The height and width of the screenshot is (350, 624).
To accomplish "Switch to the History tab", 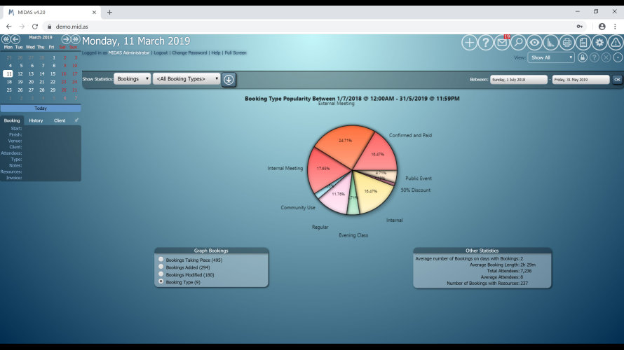I will (x=36, y=120).
